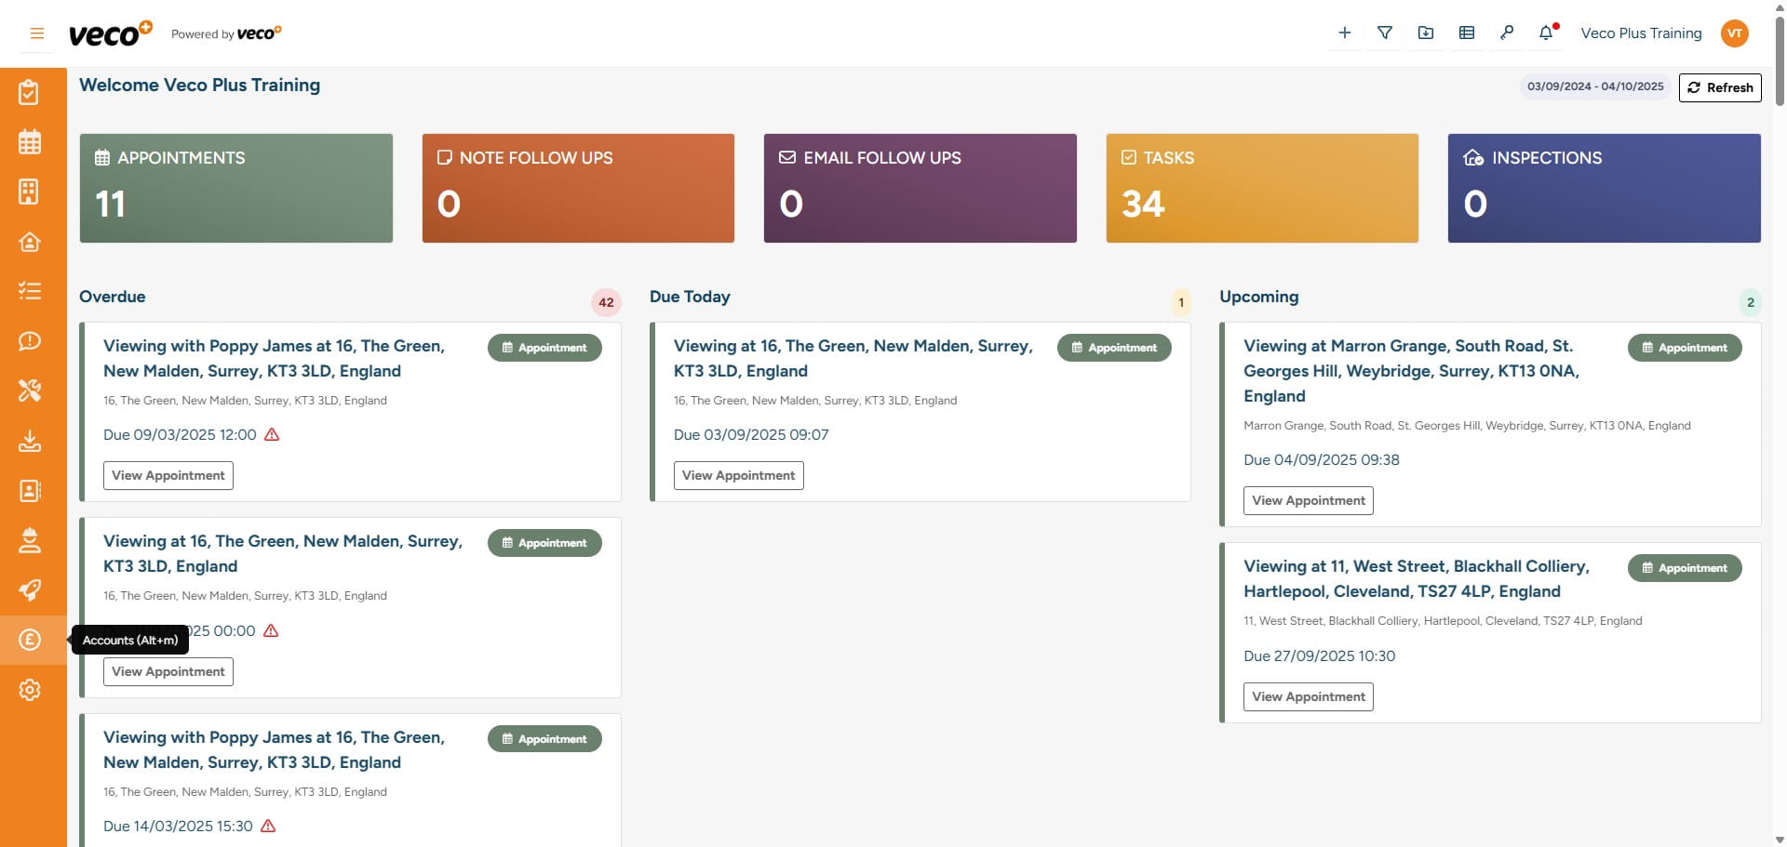Viewport: 1787px width, 847px height.
Task: Toggle the hamburger menu to expand sidebar
Action: (37, 33)
